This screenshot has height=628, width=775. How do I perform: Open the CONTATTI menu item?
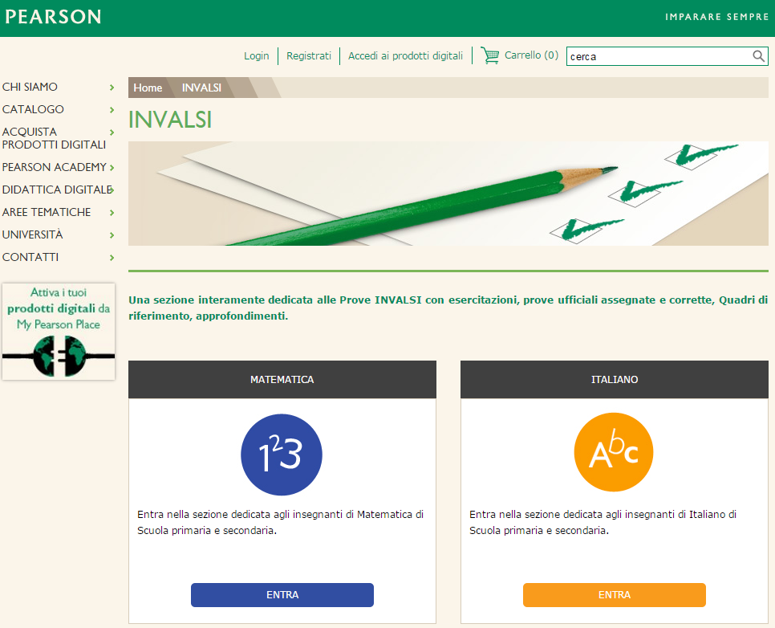(30, 257)
